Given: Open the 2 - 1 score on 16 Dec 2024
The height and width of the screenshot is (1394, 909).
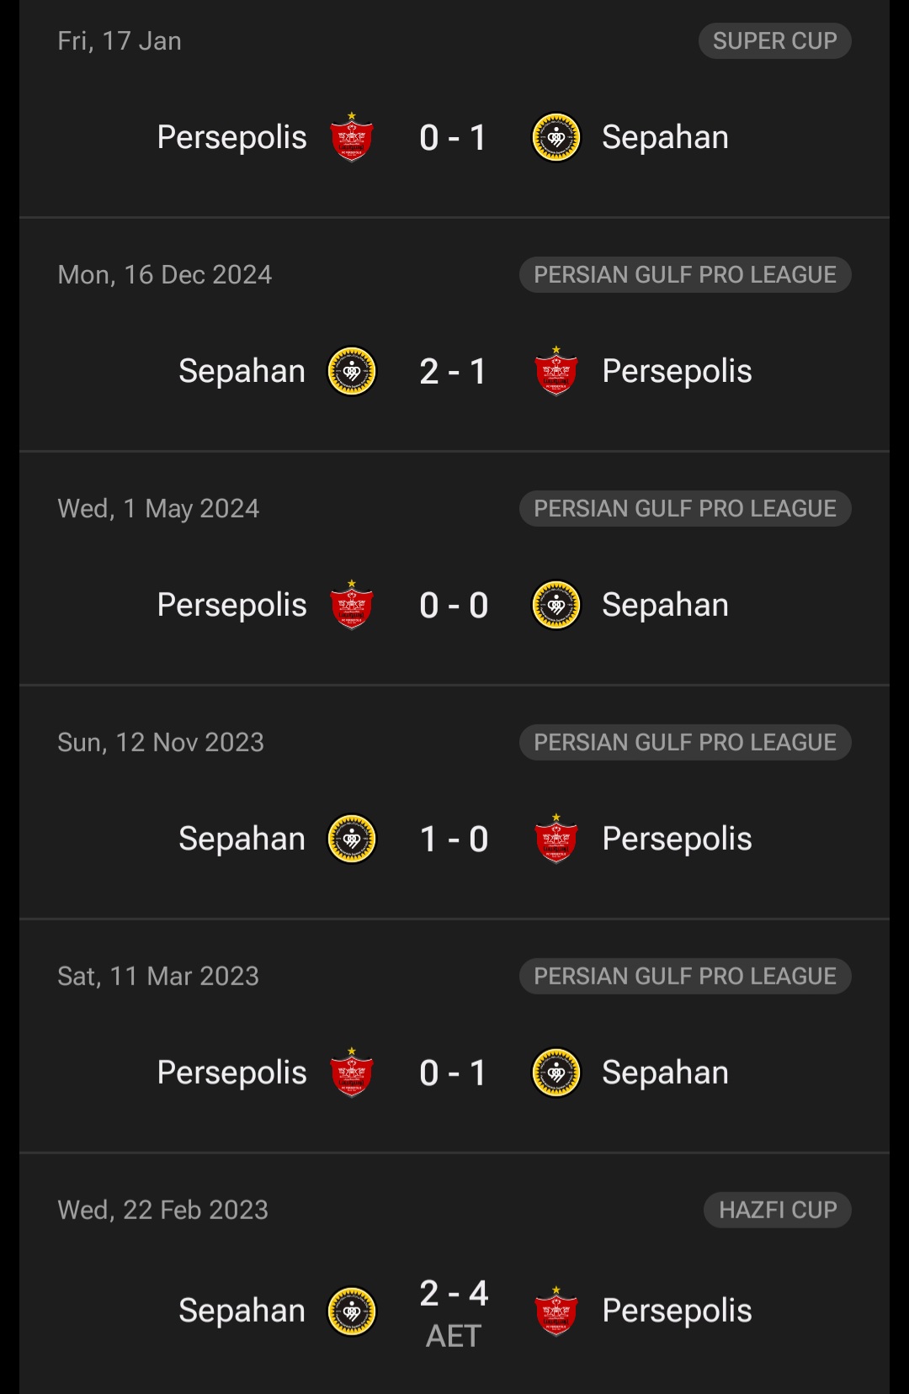Looking at the screenshot, I should [454, 371].
